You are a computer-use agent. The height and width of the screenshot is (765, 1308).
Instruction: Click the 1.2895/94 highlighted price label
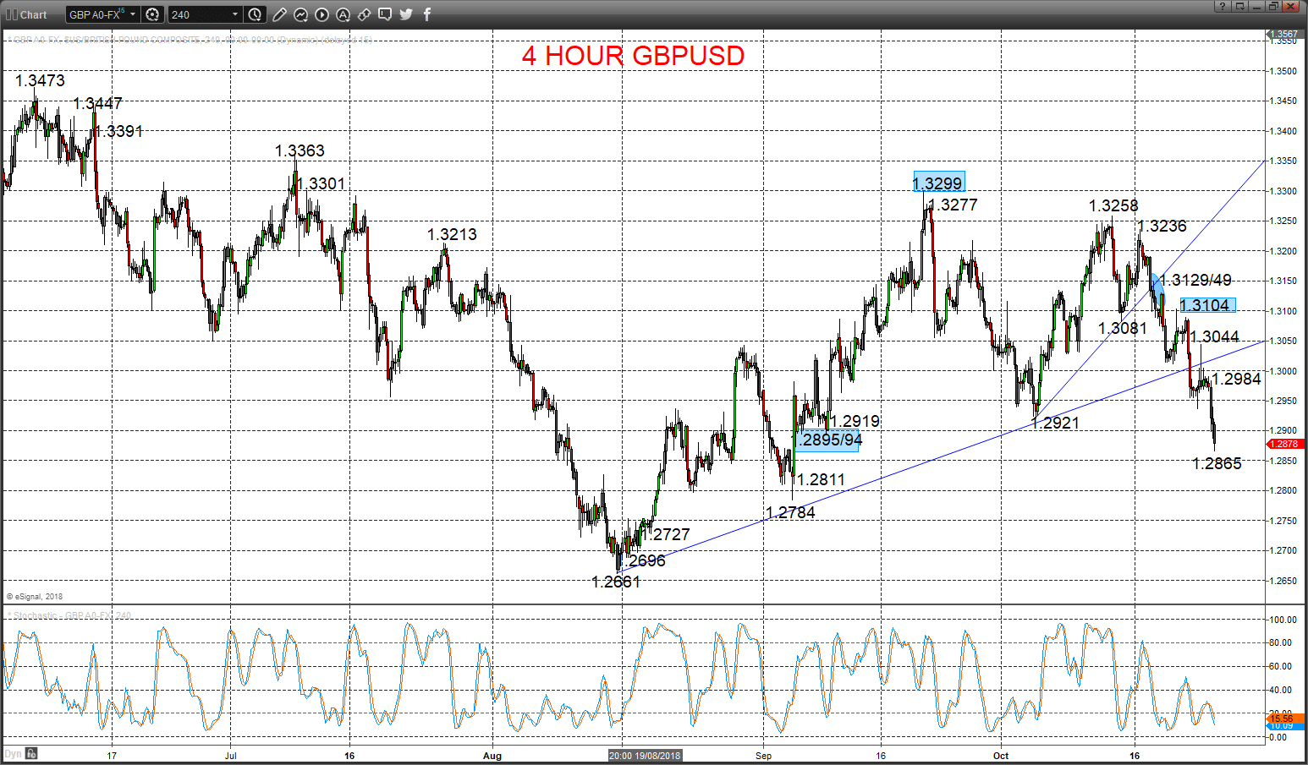(x=827, y=440)
